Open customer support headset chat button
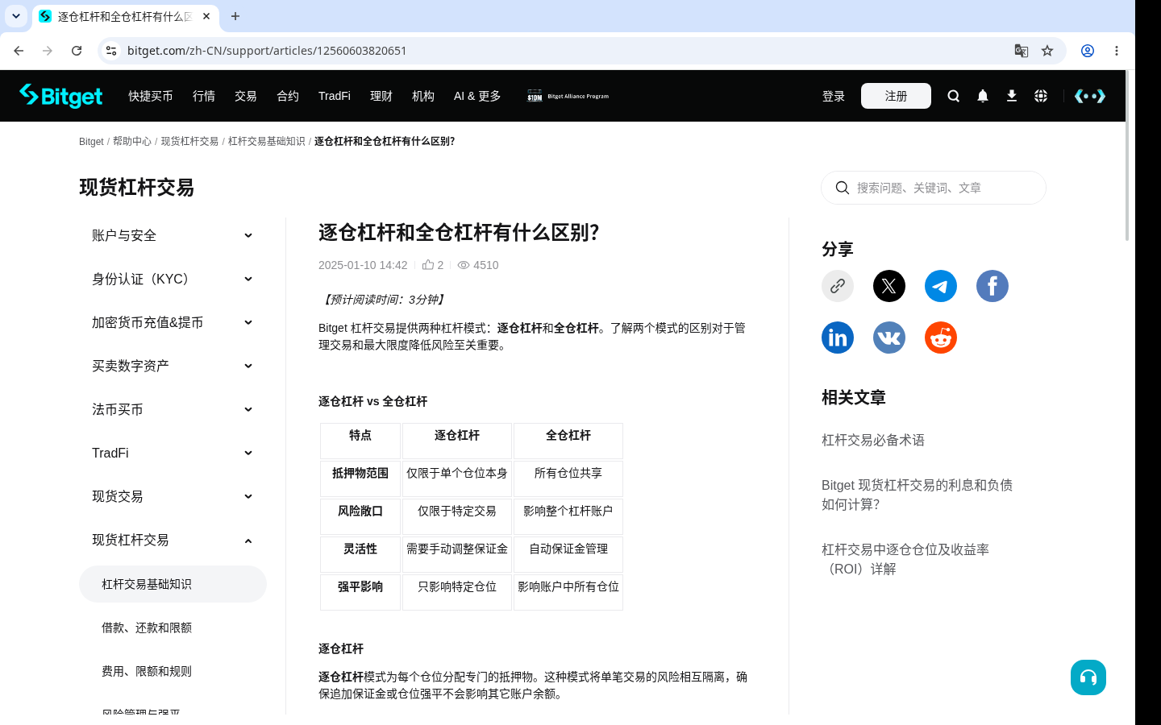The height and width of the screenshot is (725, 1161). pyautogui.click(x=1088, y=677)
